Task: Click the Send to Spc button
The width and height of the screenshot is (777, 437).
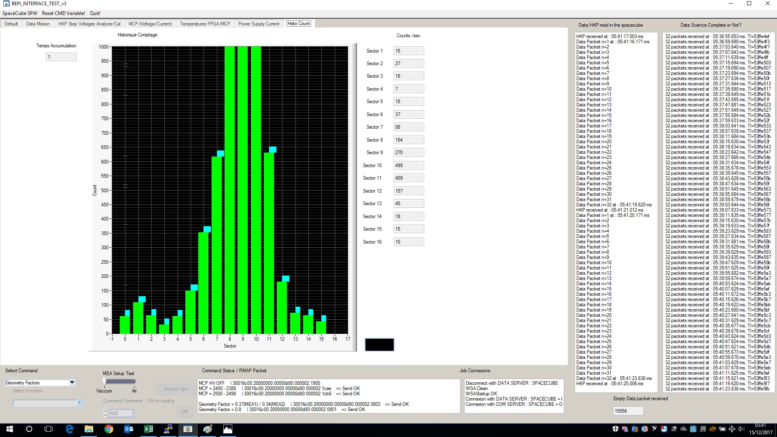Action: (176, 389)
